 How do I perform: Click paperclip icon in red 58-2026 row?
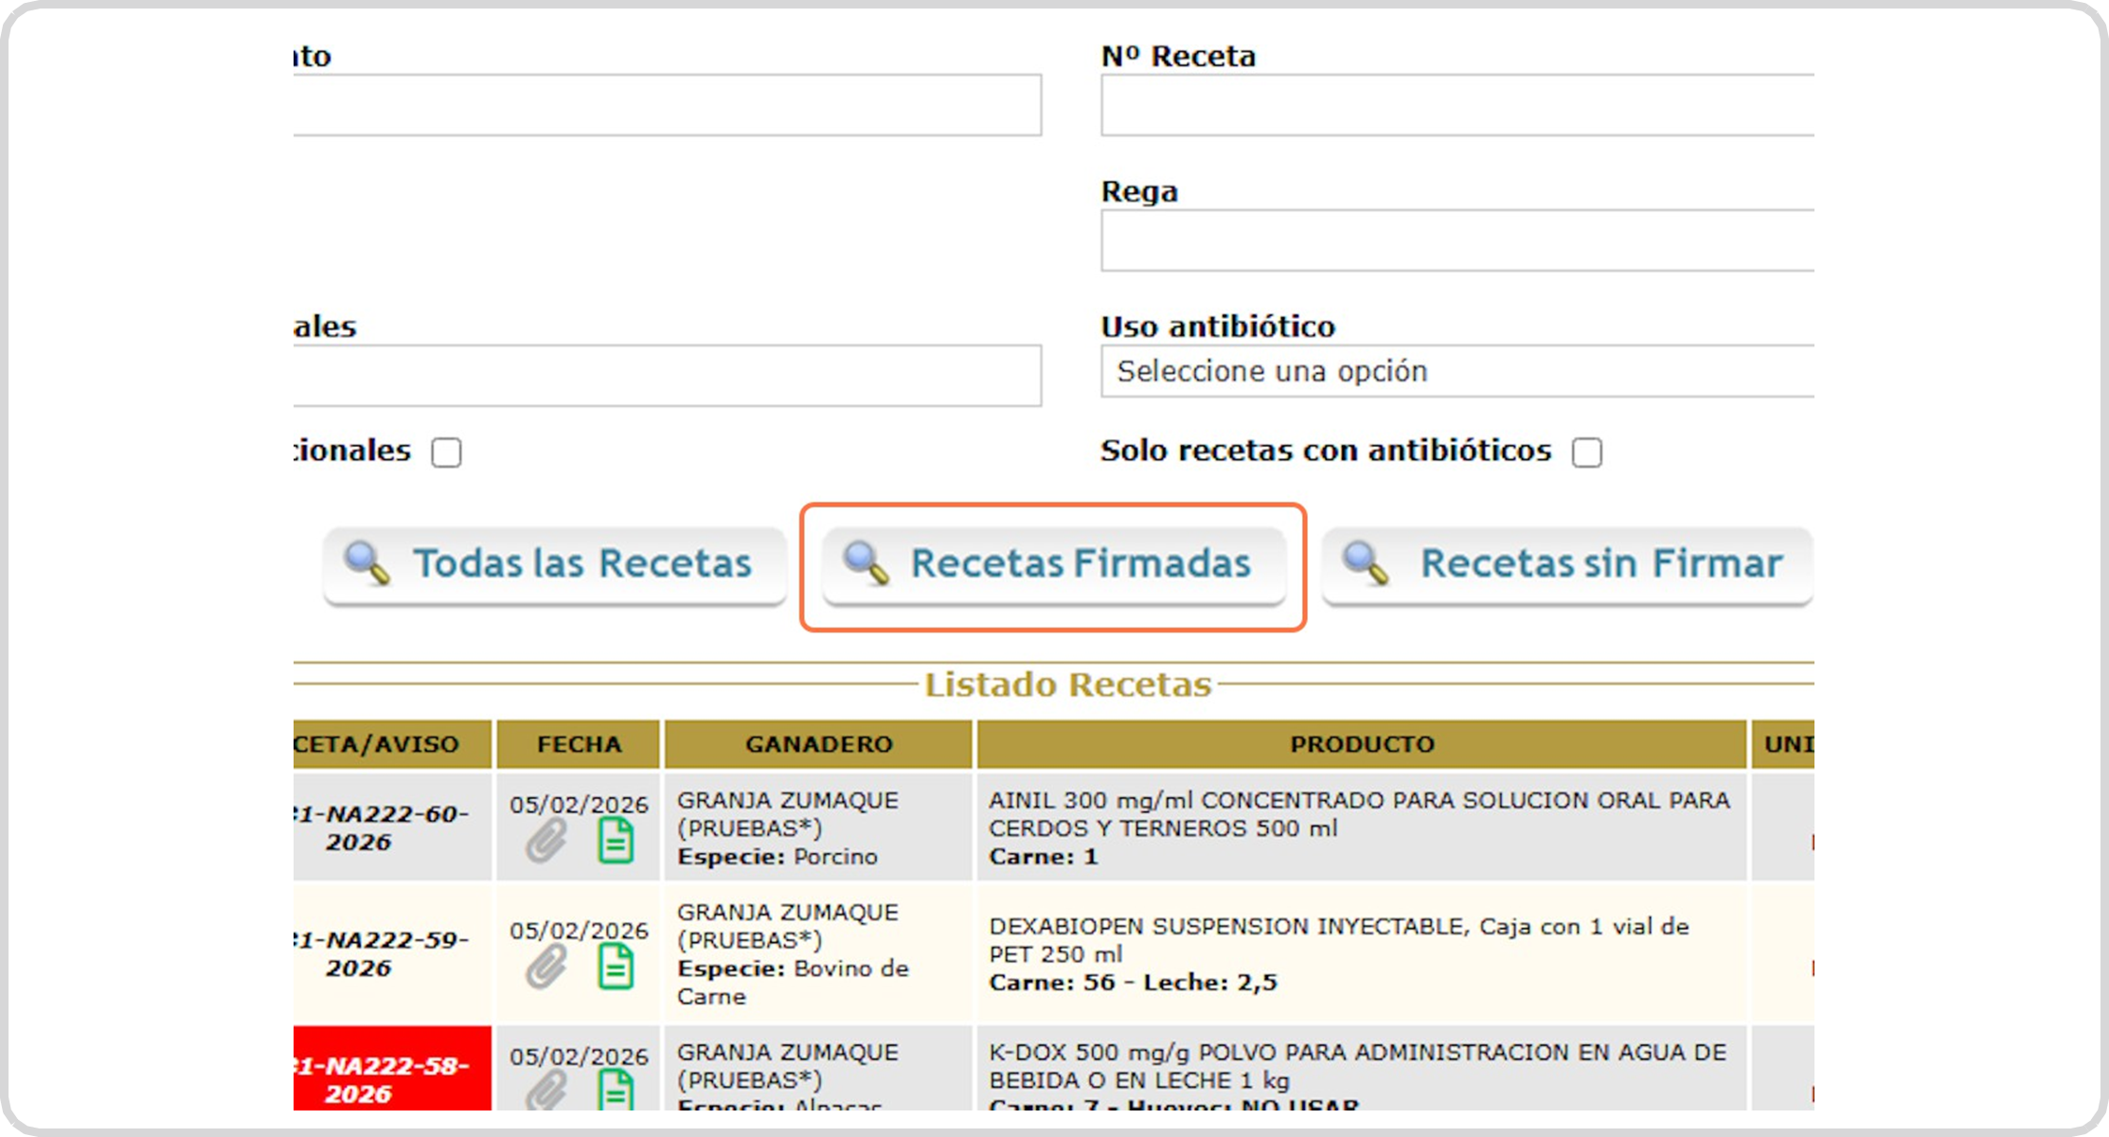546,1090
